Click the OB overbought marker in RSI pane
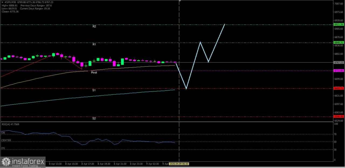 (x=3, y=133)
